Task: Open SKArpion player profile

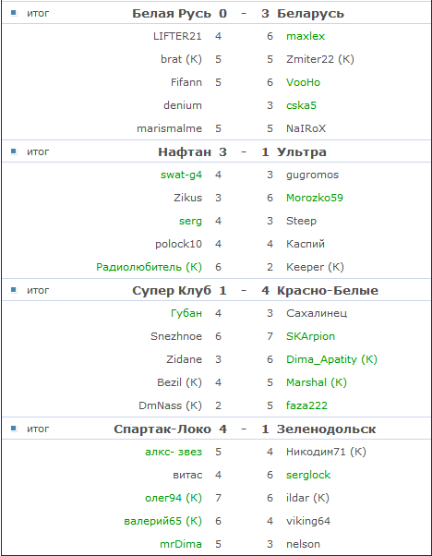Action: click(310, 336)
